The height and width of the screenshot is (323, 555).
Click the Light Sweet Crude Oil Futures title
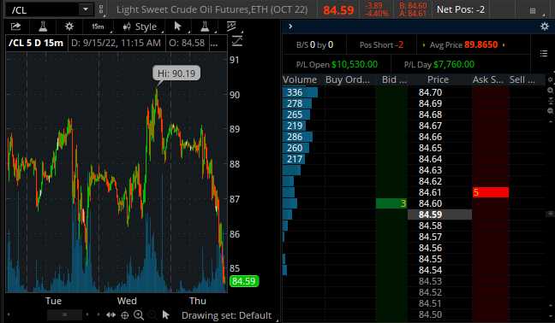212,9
